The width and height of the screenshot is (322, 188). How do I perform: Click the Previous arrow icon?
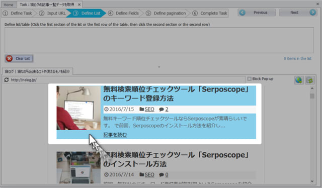[243, 13]
